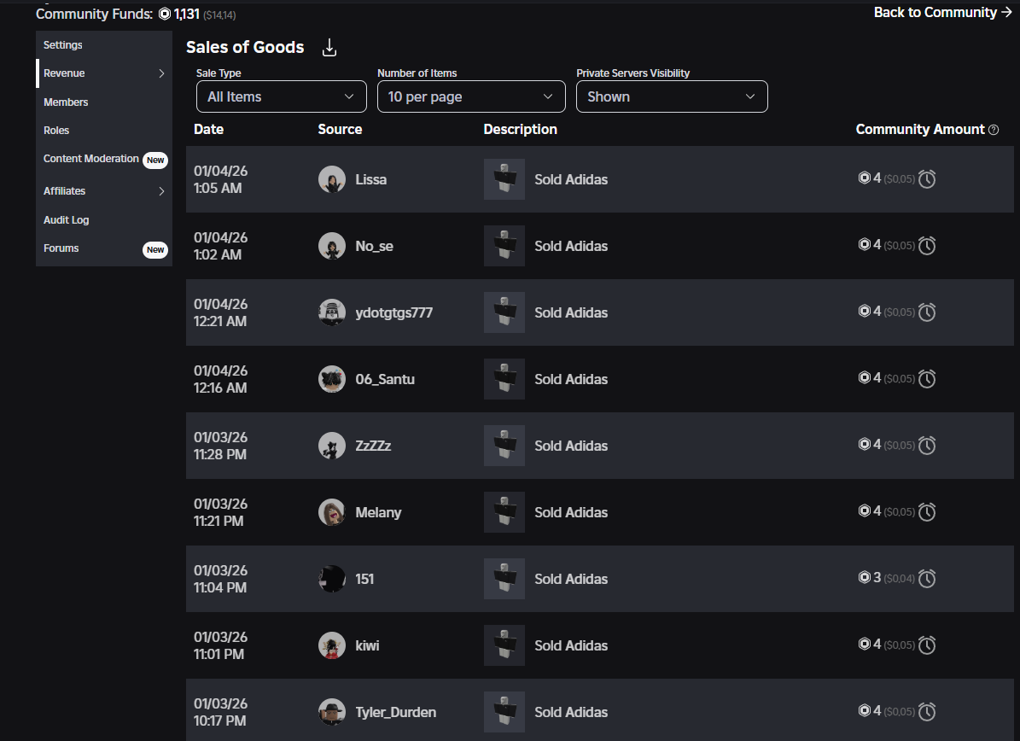Click Melany's avatar icon

332,512
